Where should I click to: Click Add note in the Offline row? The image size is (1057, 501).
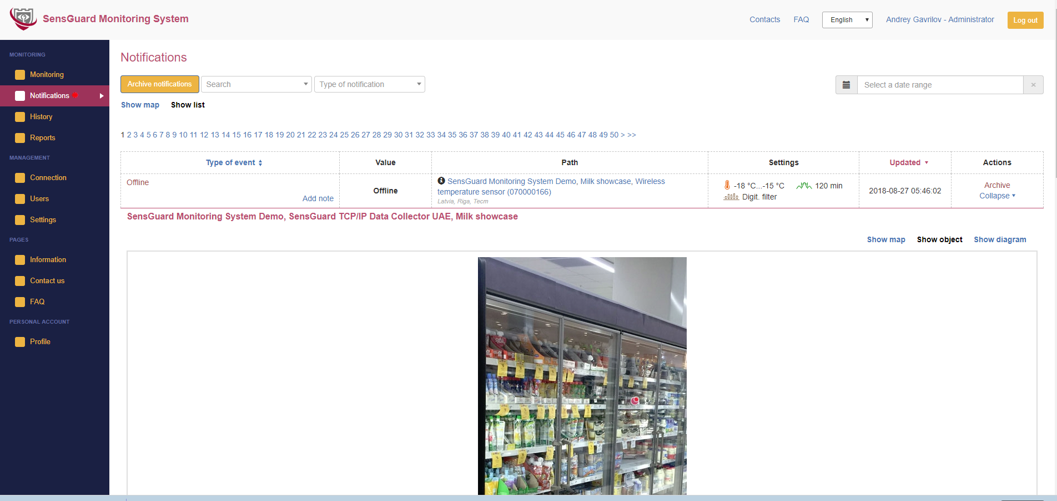point(318,198)
